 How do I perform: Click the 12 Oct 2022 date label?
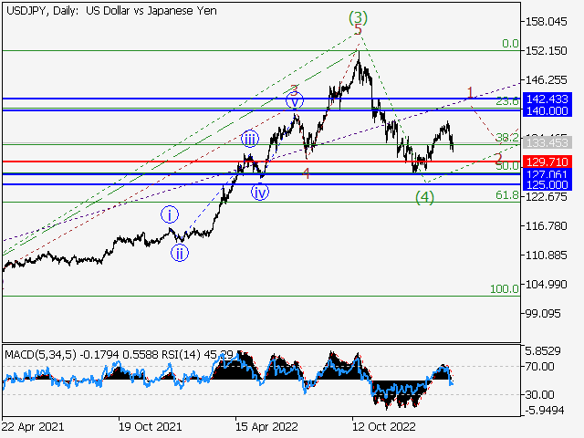383,426
